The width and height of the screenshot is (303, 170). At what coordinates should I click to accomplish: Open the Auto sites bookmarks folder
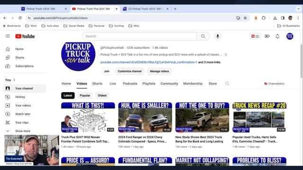[50, 25]
